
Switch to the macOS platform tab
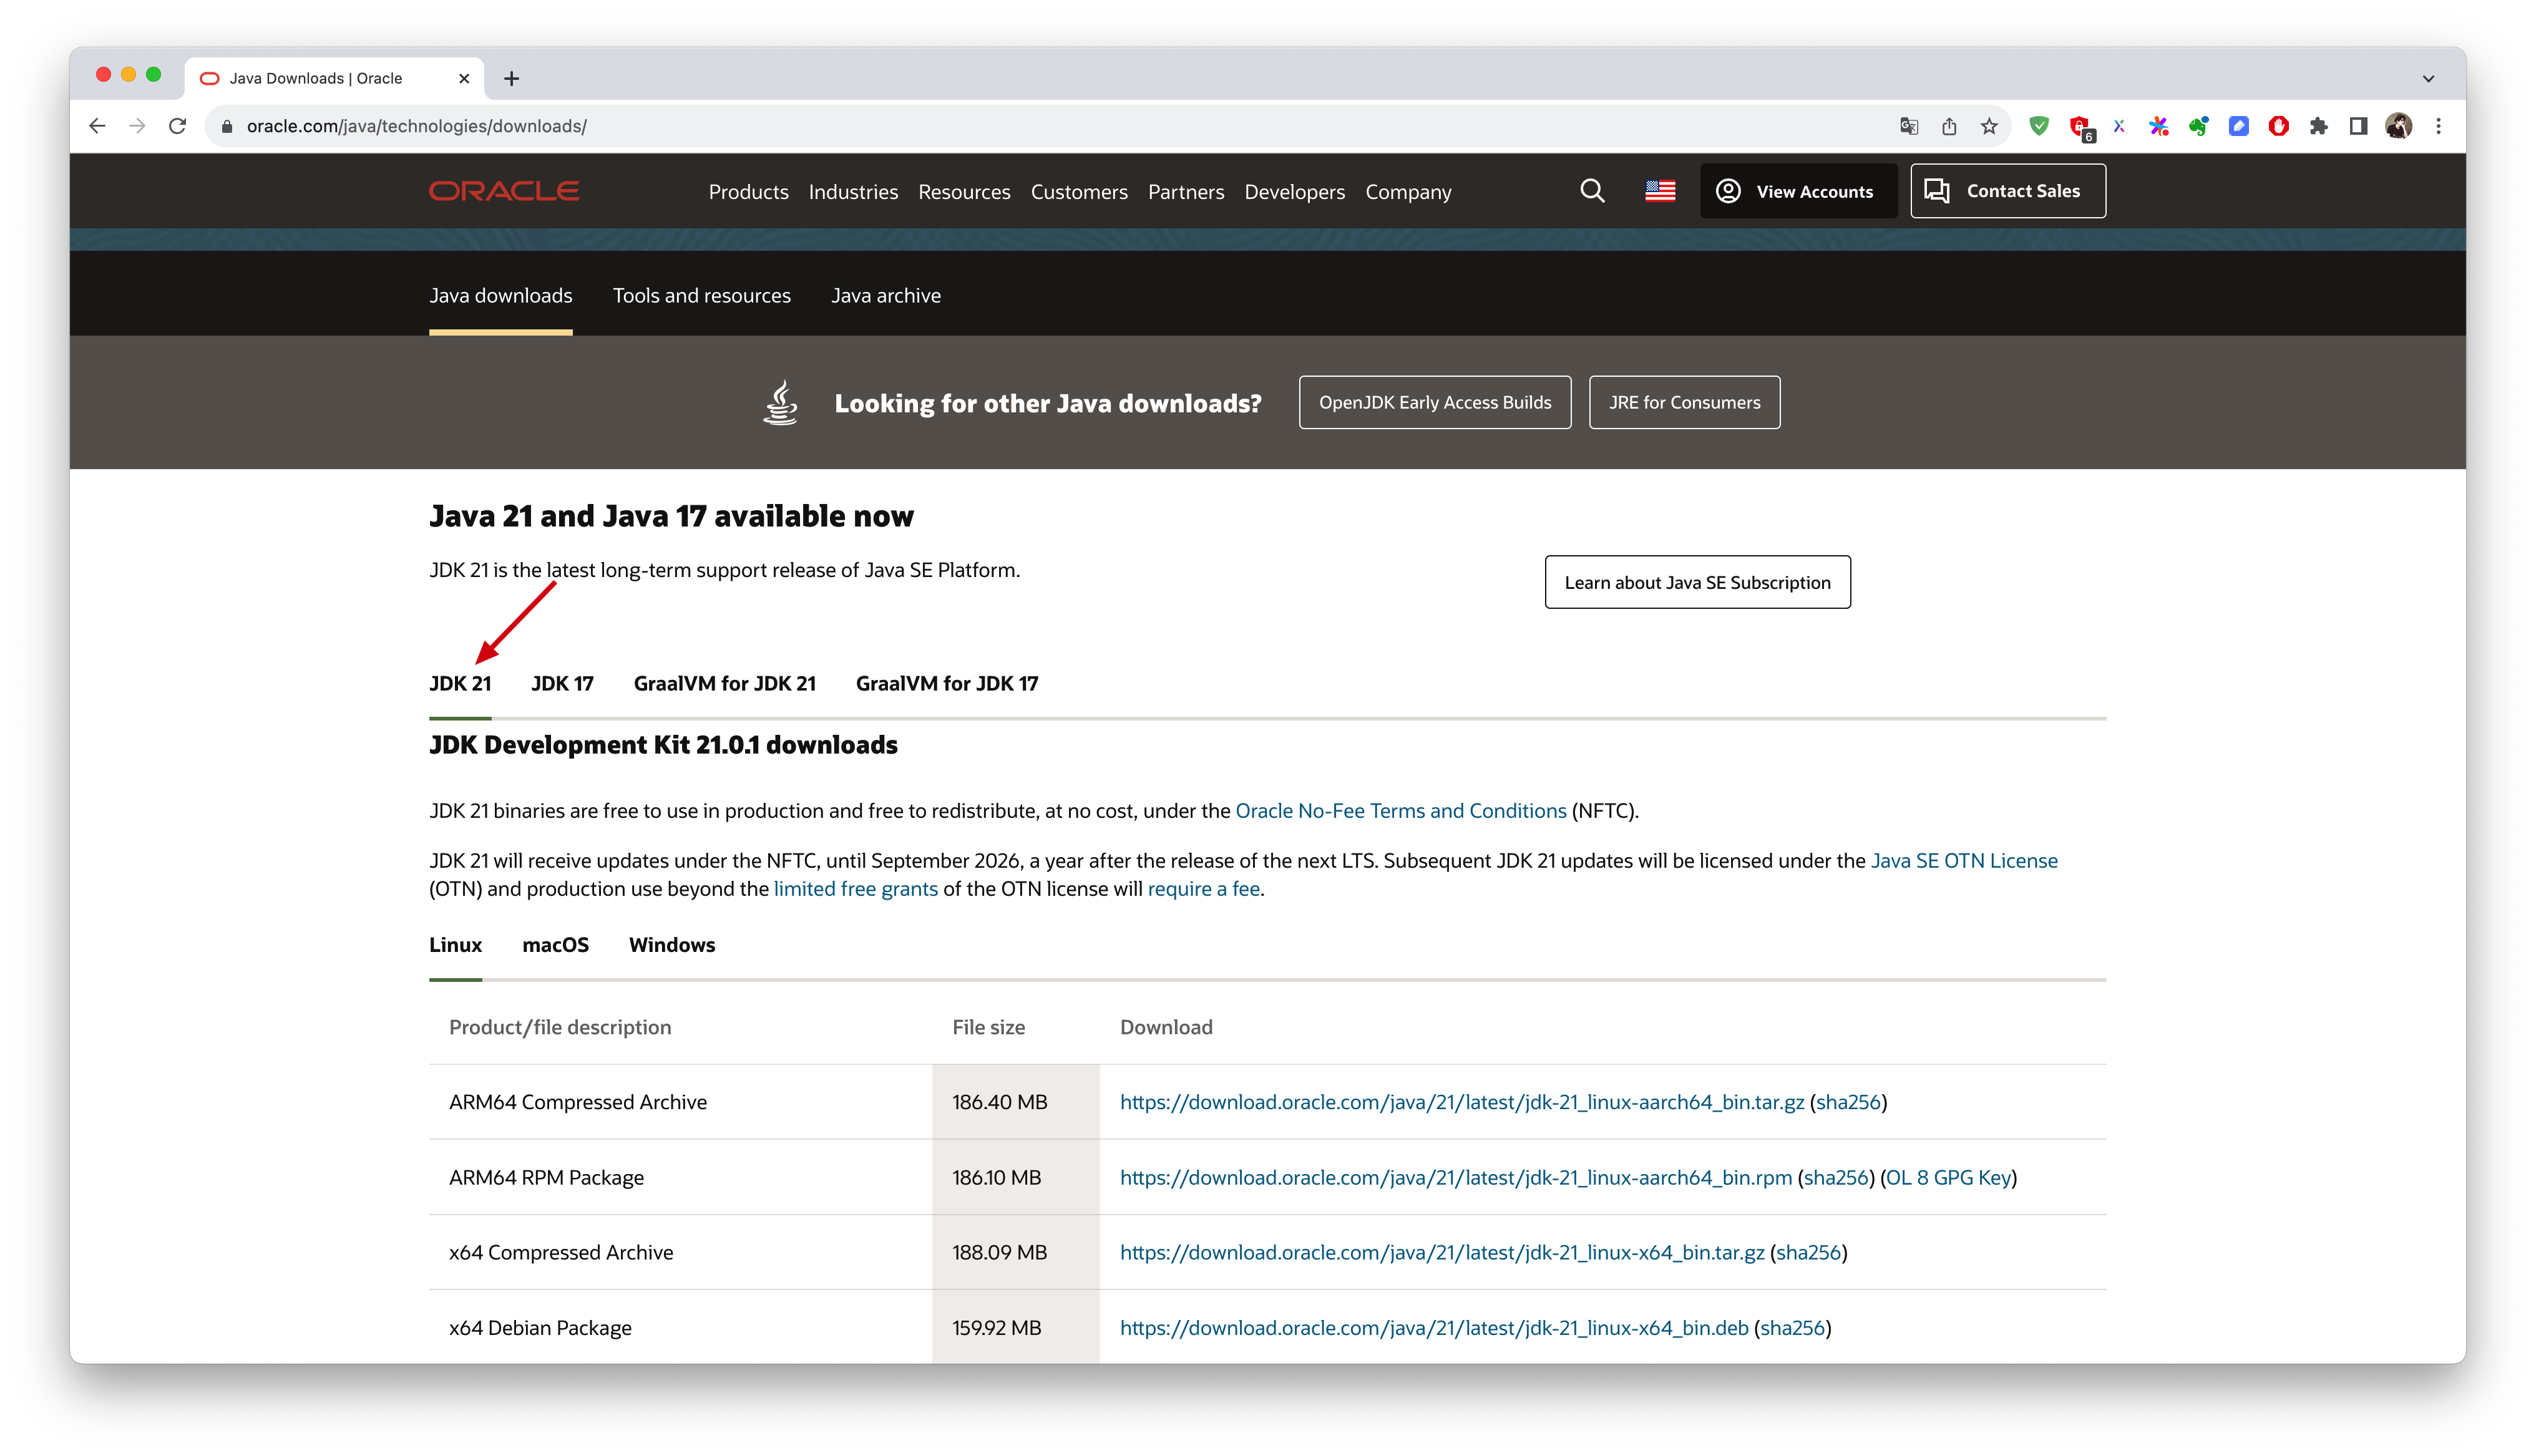[x=555, y=945]
